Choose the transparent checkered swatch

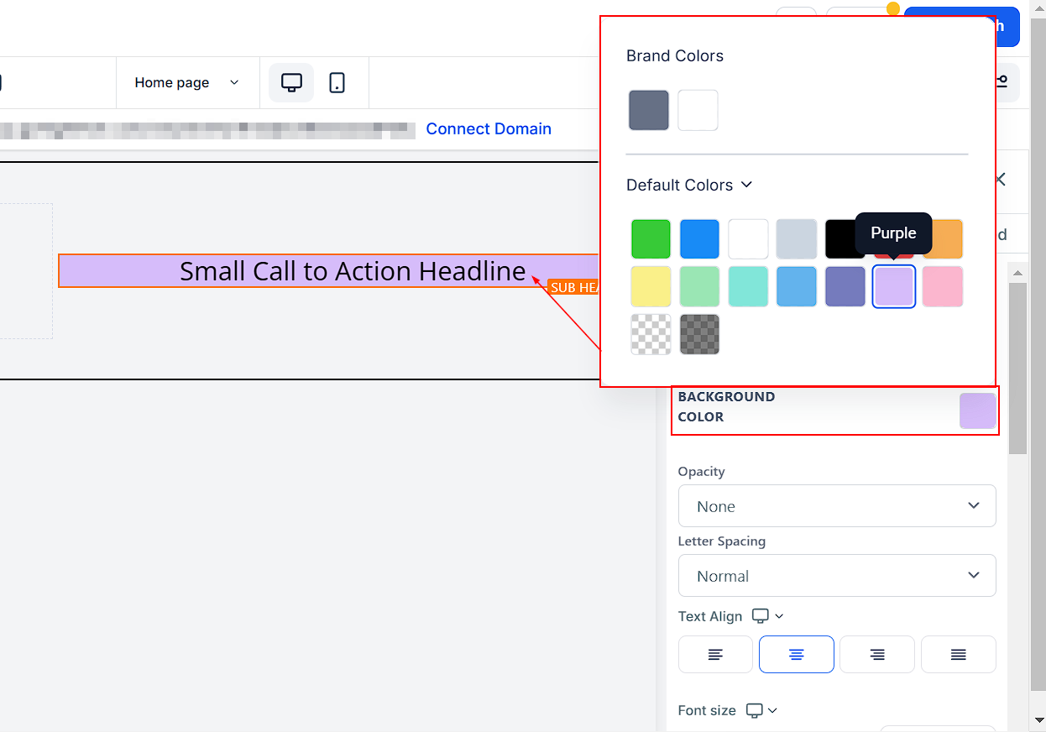651,334
